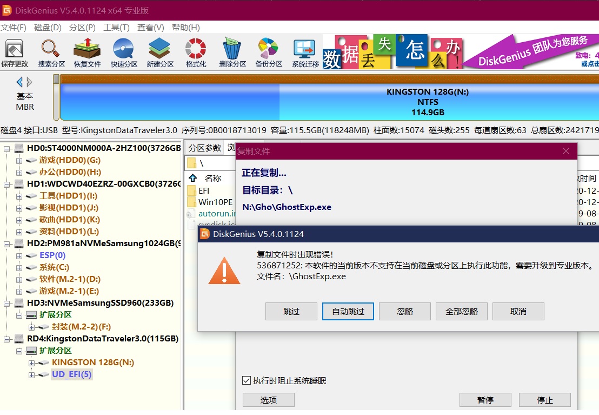
Task: Click the HD2 PM981a Samsung disk icon
Action: [x=19, y=243]
